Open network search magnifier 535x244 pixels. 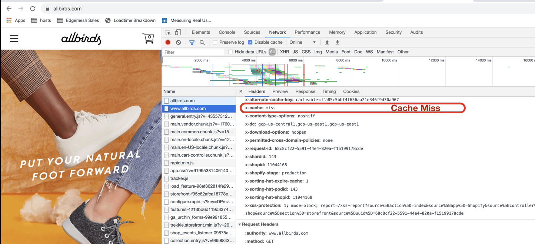pos(202,42)
